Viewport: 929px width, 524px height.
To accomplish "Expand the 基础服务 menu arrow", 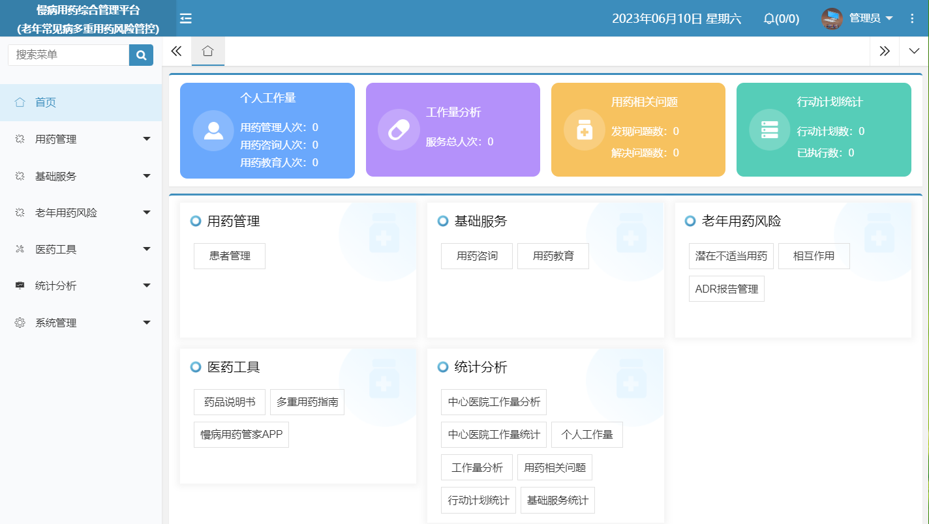I will pyautogui.click(x=147, y=176).
